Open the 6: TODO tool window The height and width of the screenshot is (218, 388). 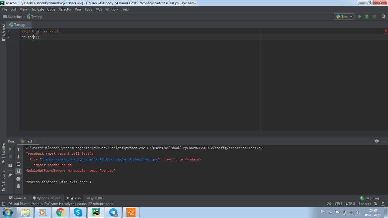(95, 198)
